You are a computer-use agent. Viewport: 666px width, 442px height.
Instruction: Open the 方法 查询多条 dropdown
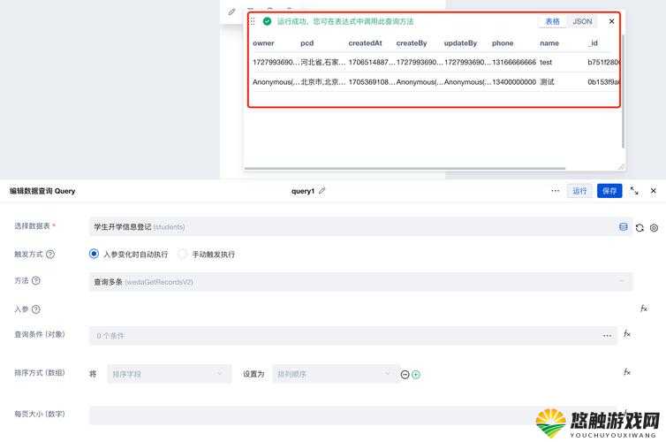(x=361, y=282)
